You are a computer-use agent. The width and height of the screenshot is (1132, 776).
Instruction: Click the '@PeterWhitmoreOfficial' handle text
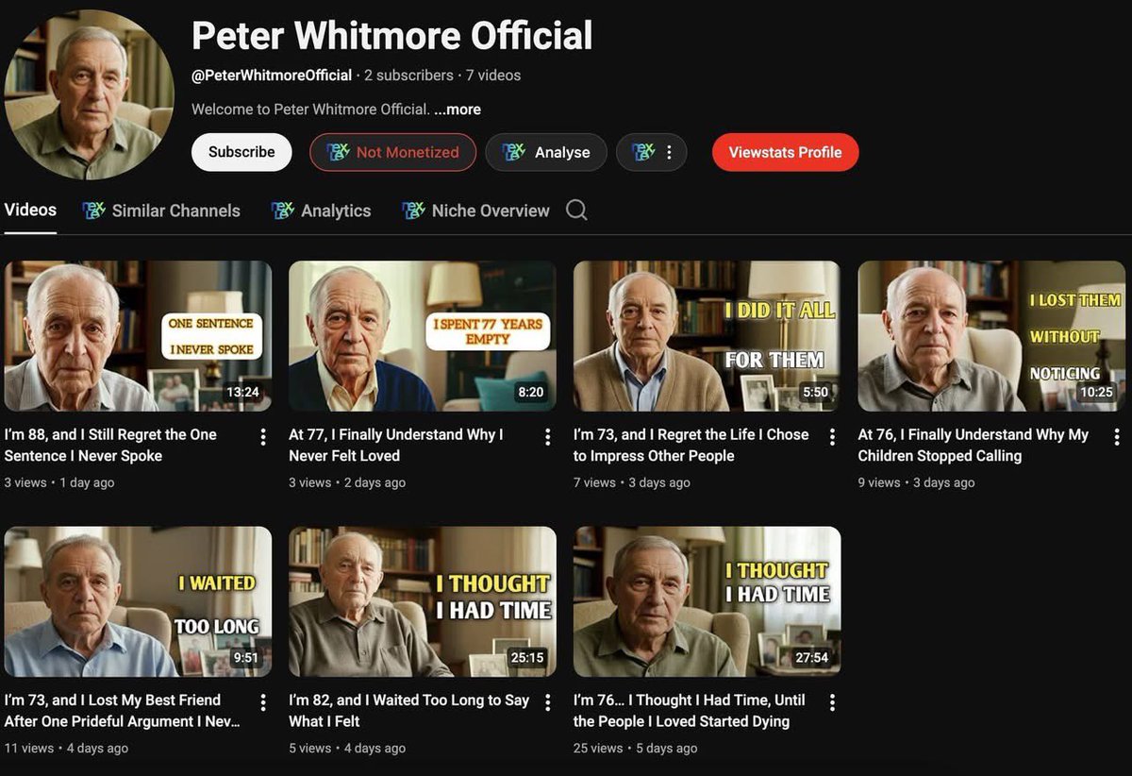tap(272, 76)
